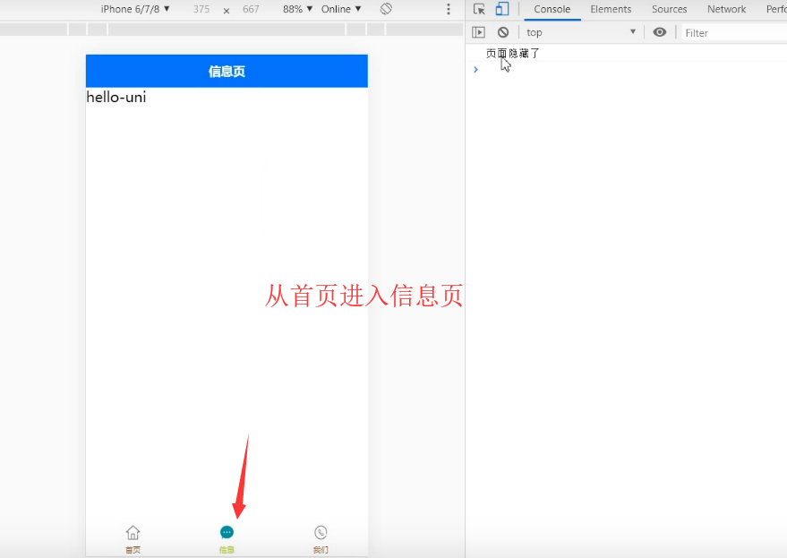Switch to the Elements tab
This screenshot has height=558, width=787.
611,9
